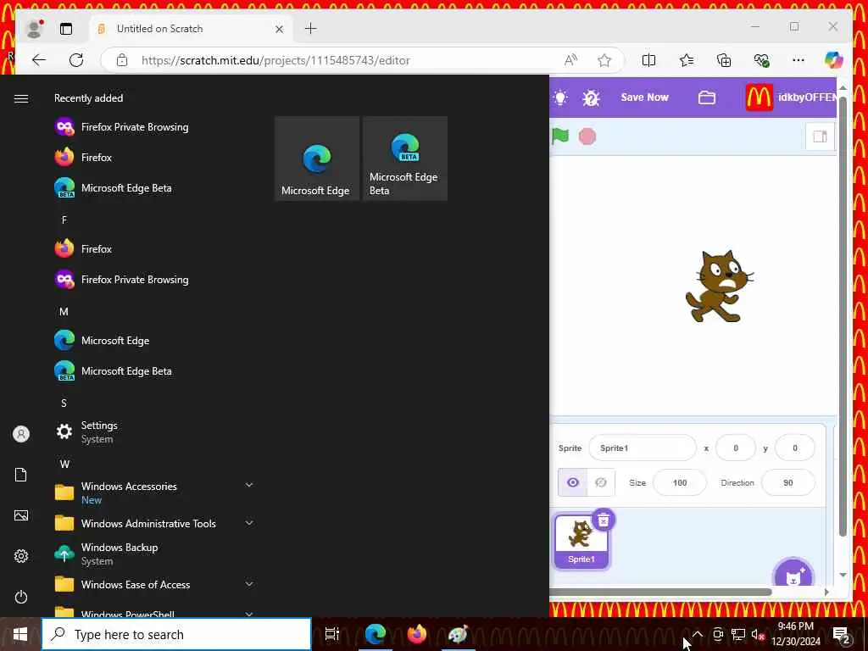Jump to letter M app group header
Viewport: 868px width, 651px height.
[x=64, y=312]
